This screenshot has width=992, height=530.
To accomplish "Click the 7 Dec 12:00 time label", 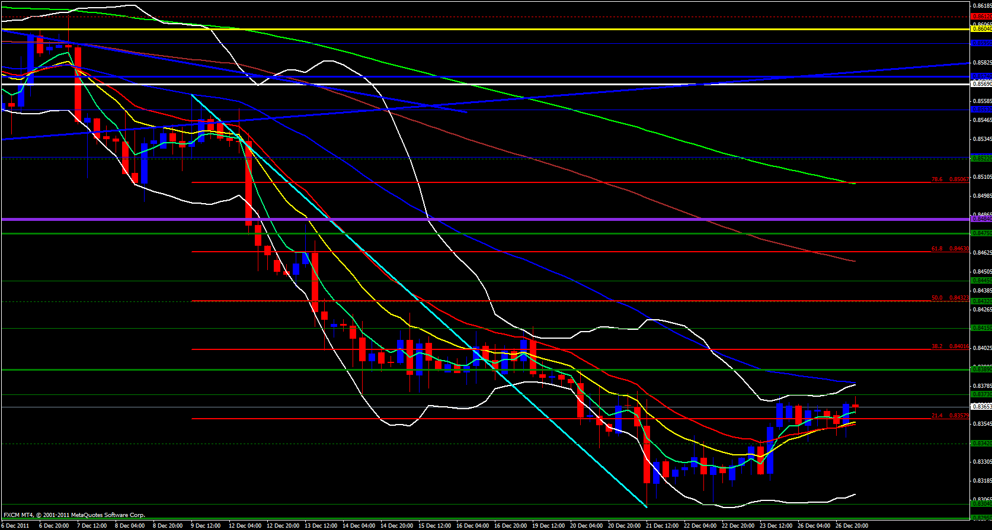I will (92, 526).
